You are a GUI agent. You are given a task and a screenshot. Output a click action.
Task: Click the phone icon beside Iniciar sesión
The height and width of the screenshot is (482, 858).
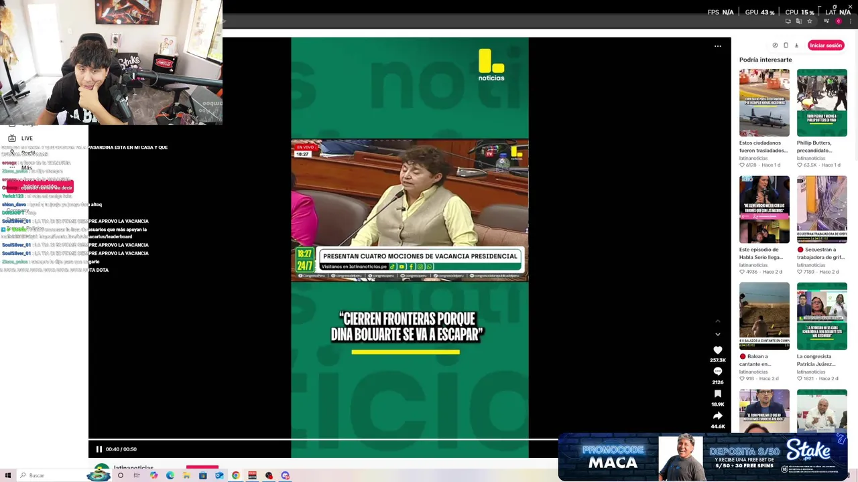pos(786,46)
